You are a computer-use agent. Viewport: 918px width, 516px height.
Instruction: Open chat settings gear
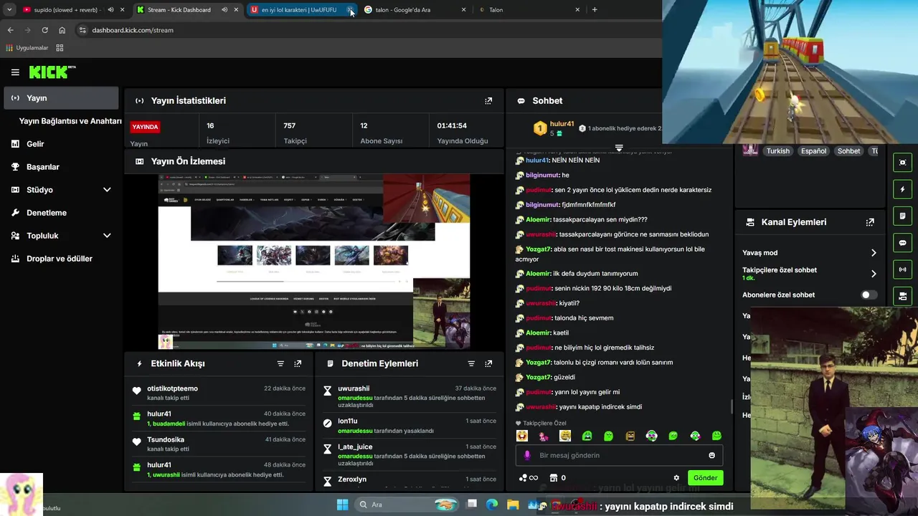click(x=676, y=478)
